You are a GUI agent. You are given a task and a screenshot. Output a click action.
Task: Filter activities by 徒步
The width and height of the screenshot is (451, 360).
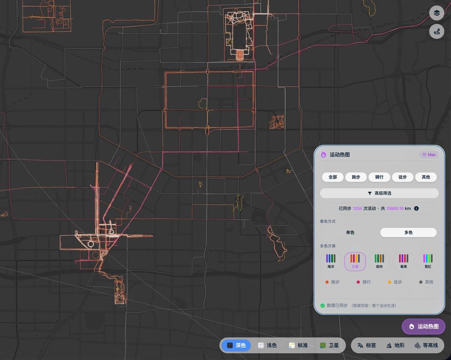[x=402, y=177]
